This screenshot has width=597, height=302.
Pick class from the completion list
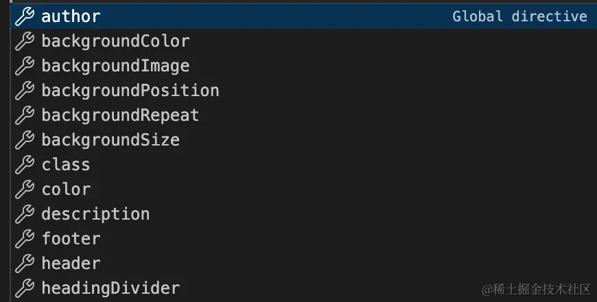pyautogui.click(x=66, y=165)
